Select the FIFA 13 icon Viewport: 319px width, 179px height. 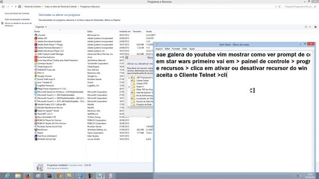point(36,73)
